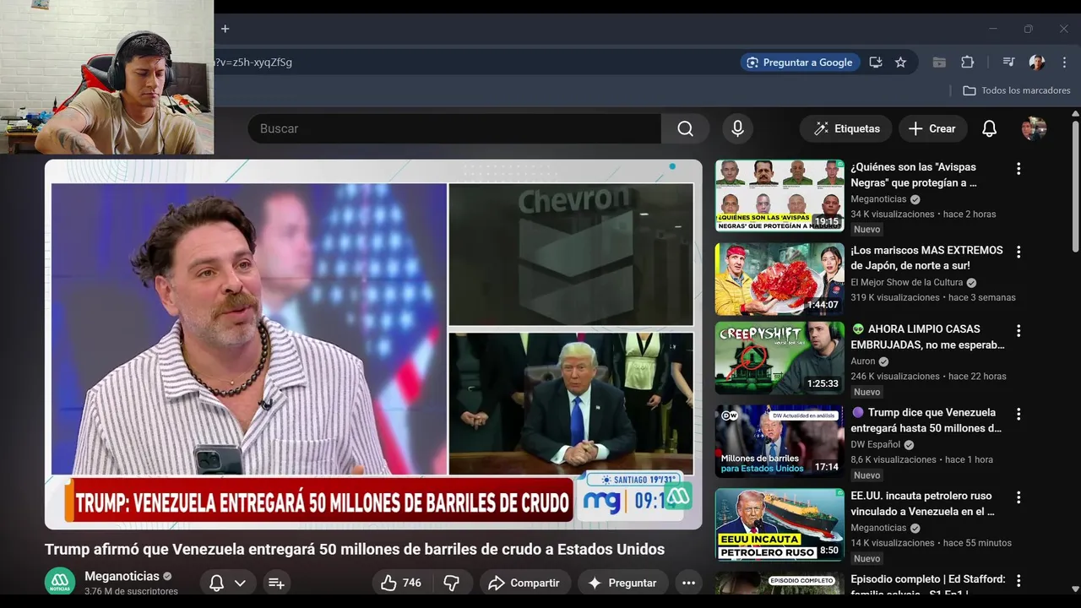Click the YouTube search magnifier button
1081x608 pixels.
pos(685,128)
